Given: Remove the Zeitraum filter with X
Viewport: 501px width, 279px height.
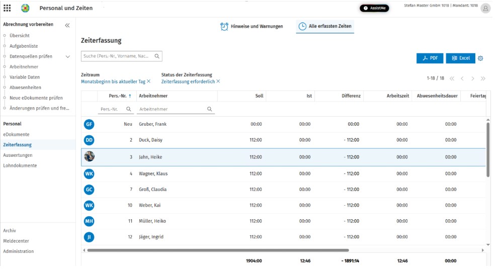Looking at the screenshot, I should [x=148, y=81].
